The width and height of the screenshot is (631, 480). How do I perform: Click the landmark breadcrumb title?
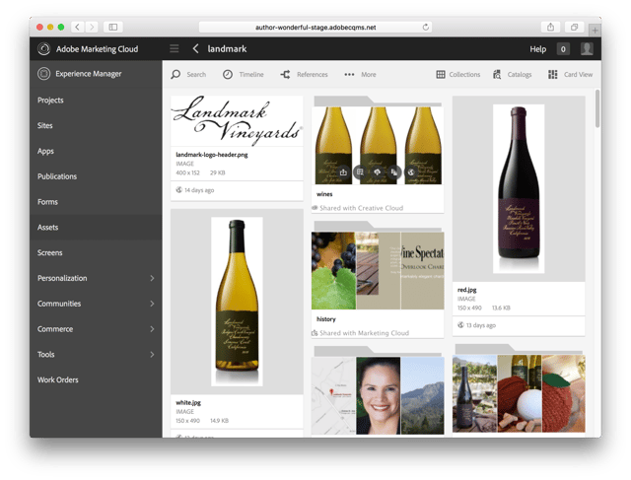pyautogui.click(x=227, y=48)
